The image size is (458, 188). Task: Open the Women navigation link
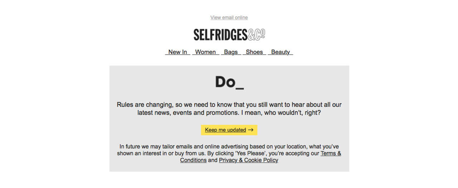[x=205, y=52]
